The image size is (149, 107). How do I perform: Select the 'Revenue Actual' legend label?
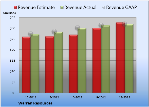80,7
